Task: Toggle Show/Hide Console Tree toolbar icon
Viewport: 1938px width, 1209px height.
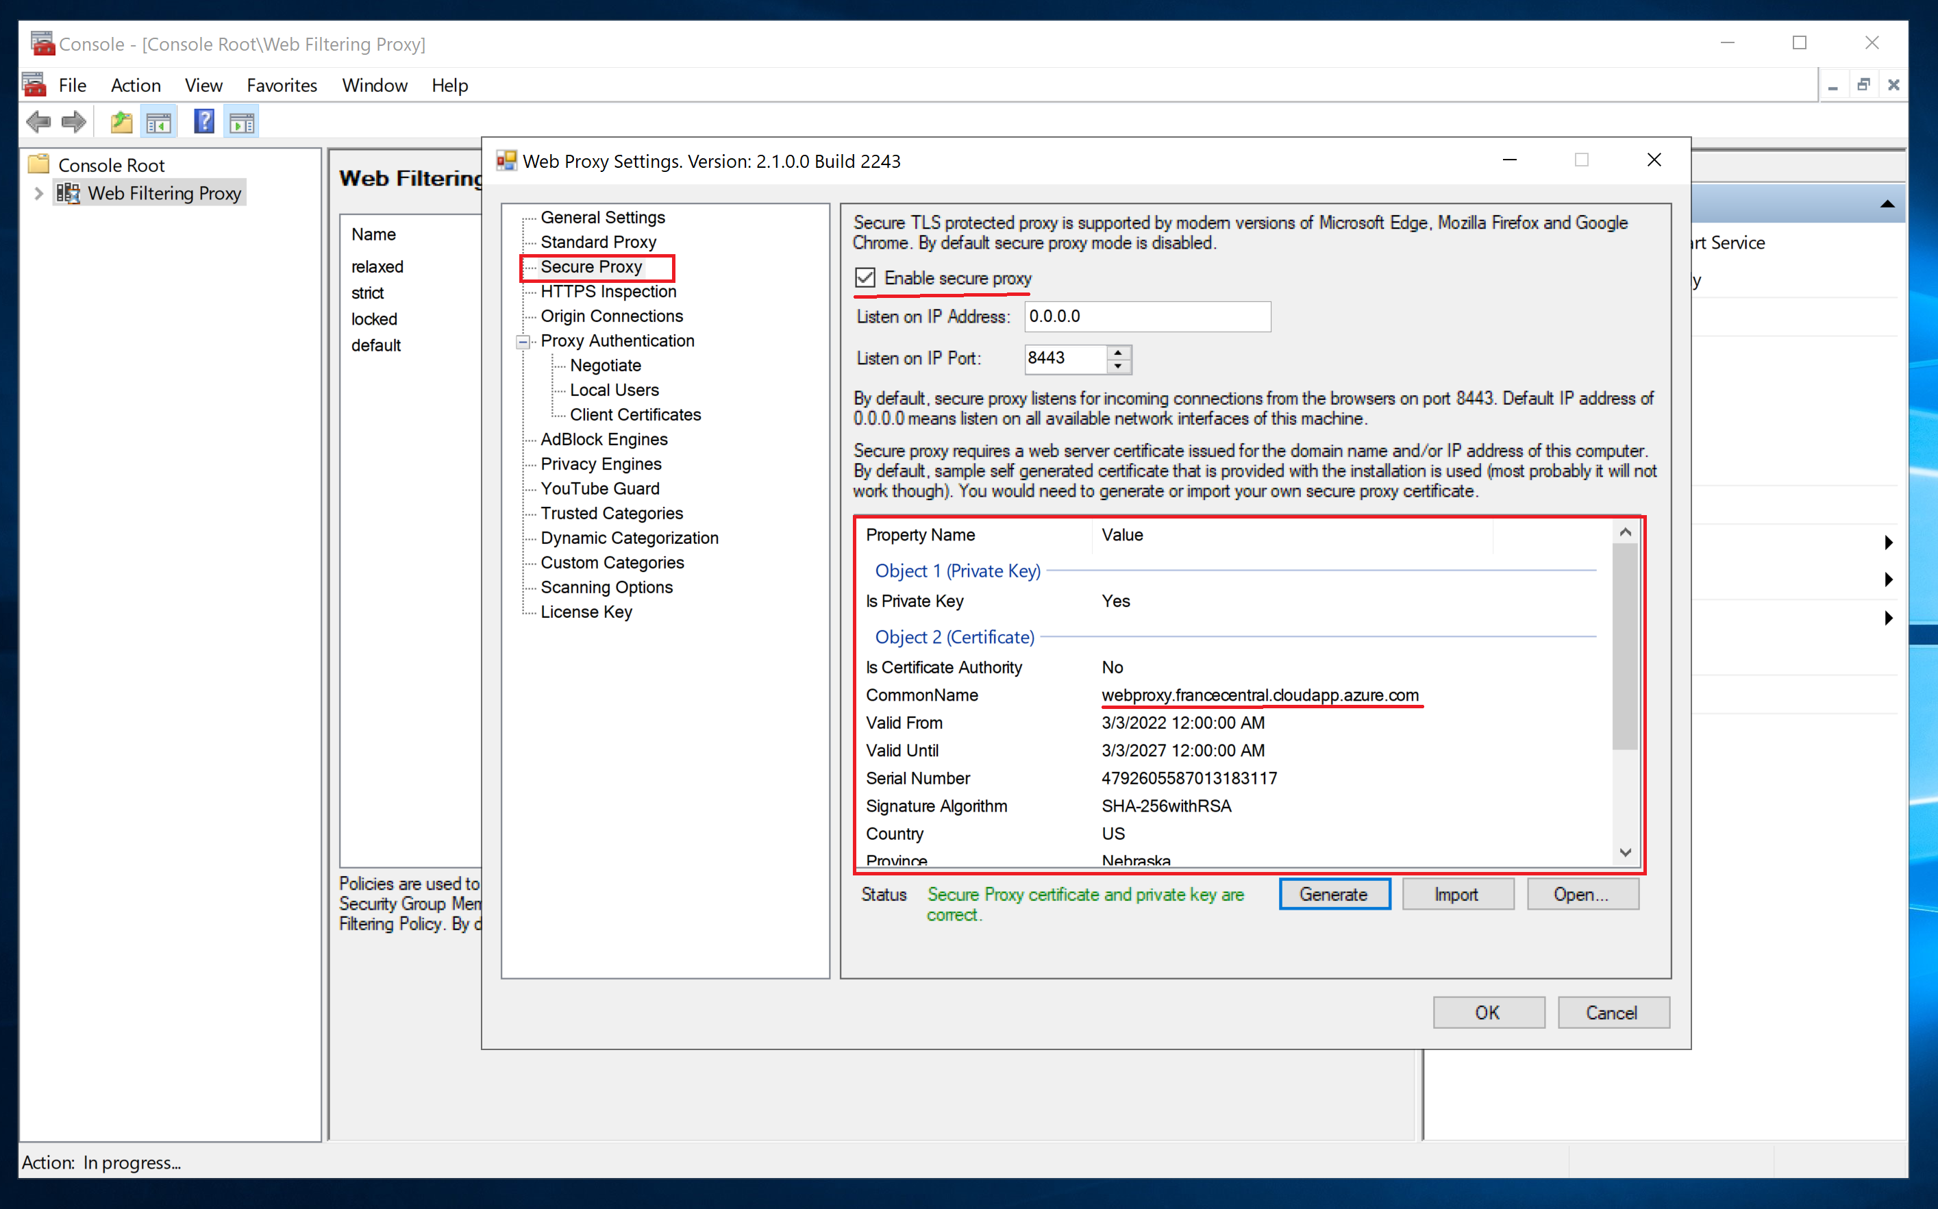Action: pyautogui.click(x=159, y=123)
